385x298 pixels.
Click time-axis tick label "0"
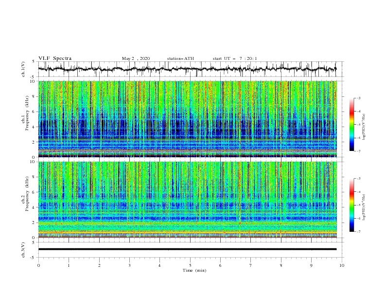(38, 265)
